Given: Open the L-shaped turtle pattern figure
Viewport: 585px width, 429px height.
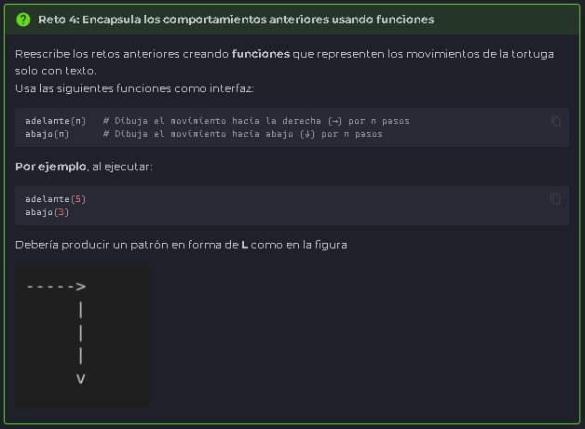Looking at the screenshot, I should (81, 335).
